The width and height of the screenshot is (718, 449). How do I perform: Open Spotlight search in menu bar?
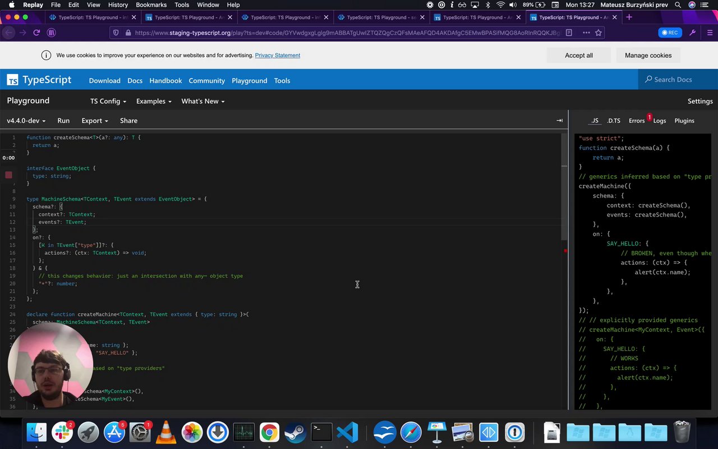coord(678,5)
